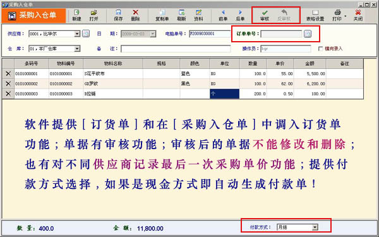This screenshot has height=237, width=379.
Task: Click the 物料编号 column header
Action: 66,64
